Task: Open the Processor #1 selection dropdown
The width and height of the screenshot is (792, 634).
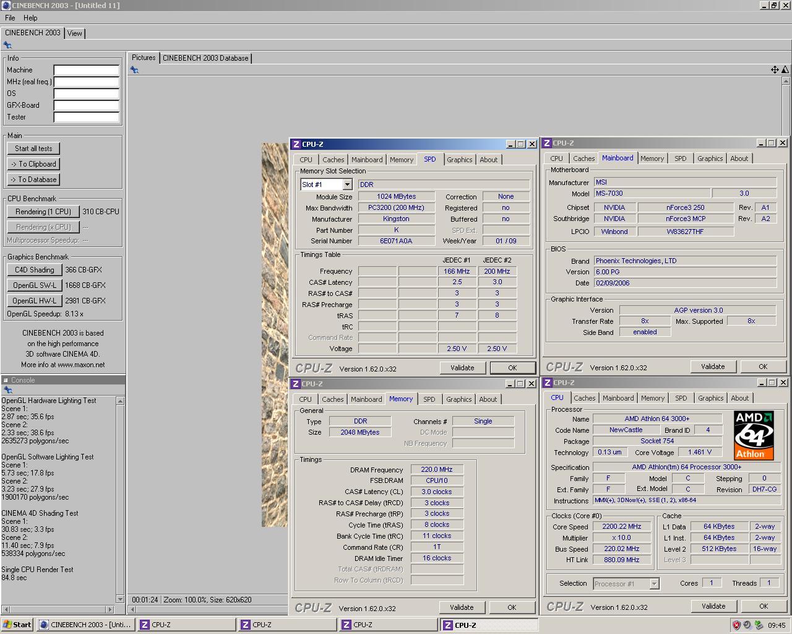Action: pyautogui.click(x=654, y=584)
